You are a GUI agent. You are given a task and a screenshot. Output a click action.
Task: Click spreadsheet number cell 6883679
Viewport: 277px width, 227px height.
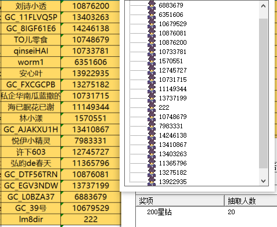pos(91,197)
